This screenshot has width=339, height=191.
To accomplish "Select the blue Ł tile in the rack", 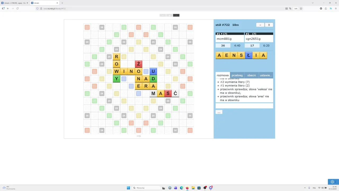I will [x=249, y=55].
